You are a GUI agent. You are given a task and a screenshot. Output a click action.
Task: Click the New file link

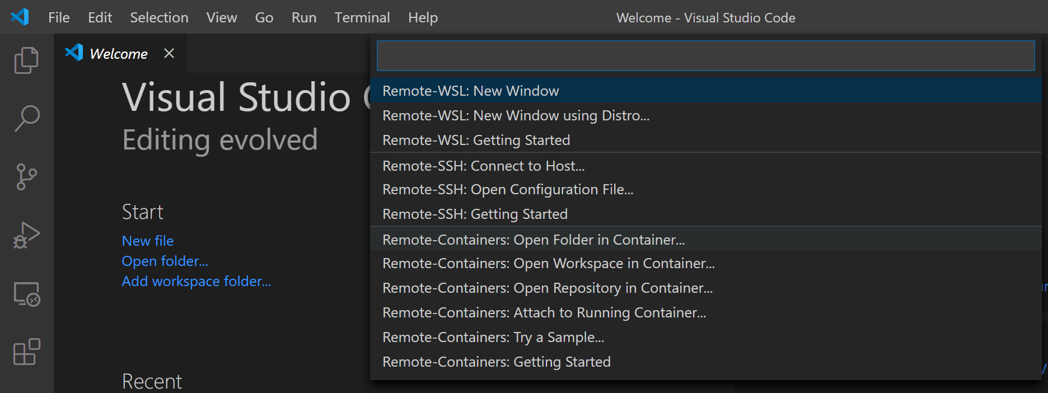pyautogui.click(x=148, y=241)
